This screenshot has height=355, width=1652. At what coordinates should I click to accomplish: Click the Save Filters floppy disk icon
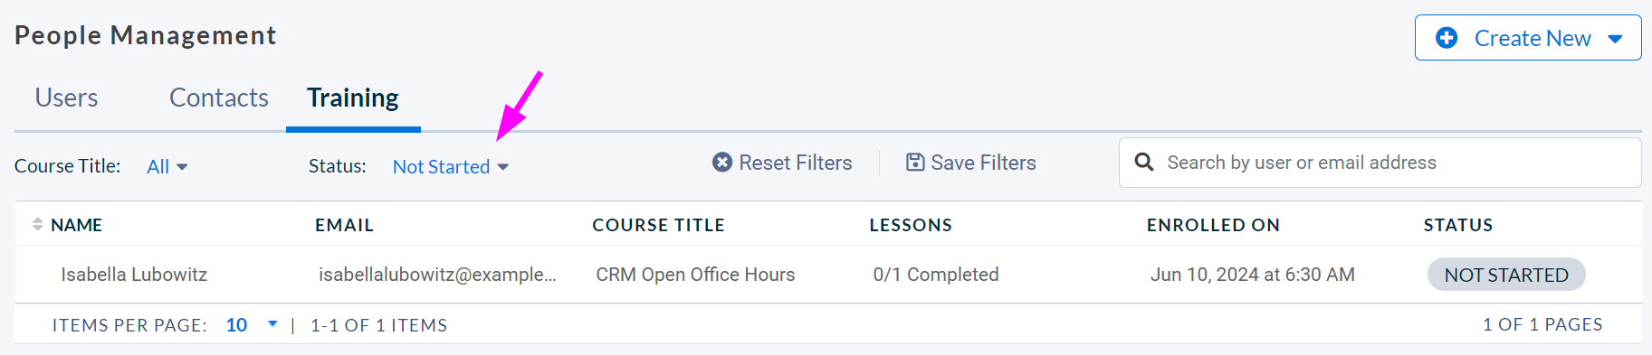pyautogui.click(x=915, y=163)
